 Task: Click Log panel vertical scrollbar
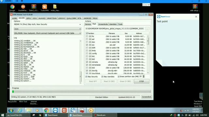[x=81, y=62]
